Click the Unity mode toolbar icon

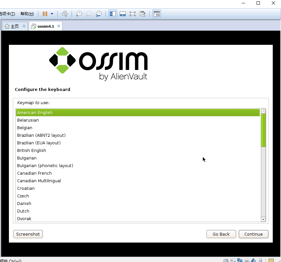tap(142, 14)
